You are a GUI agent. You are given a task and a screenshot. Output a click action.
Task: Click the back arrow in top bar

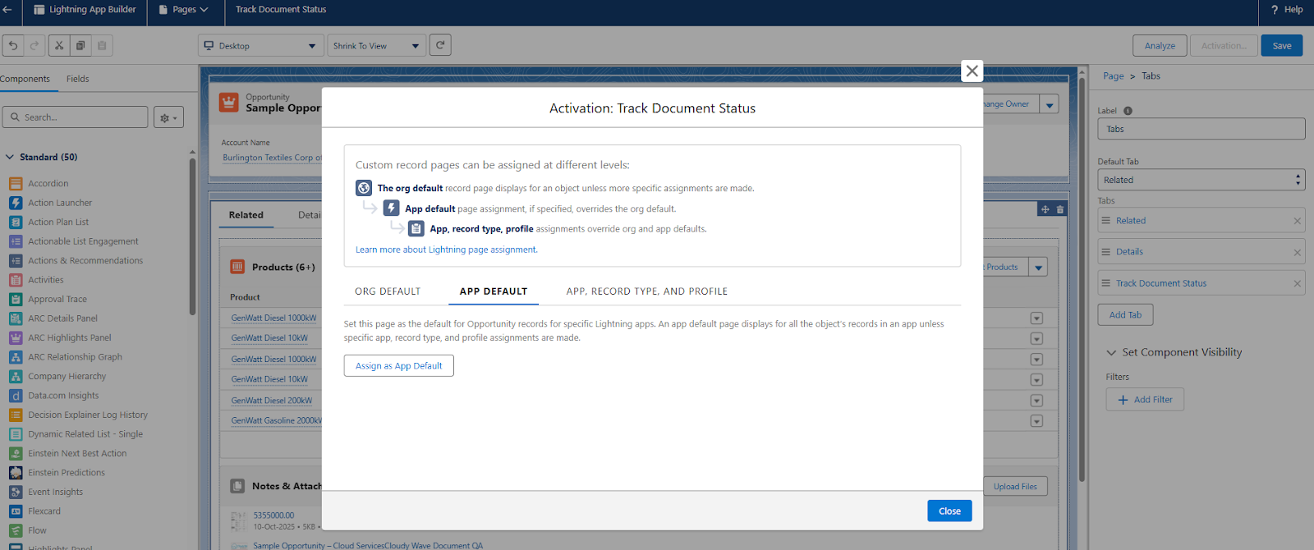click(7, 10)
